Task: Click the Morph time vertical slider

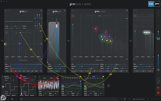Action: [158, 30]
